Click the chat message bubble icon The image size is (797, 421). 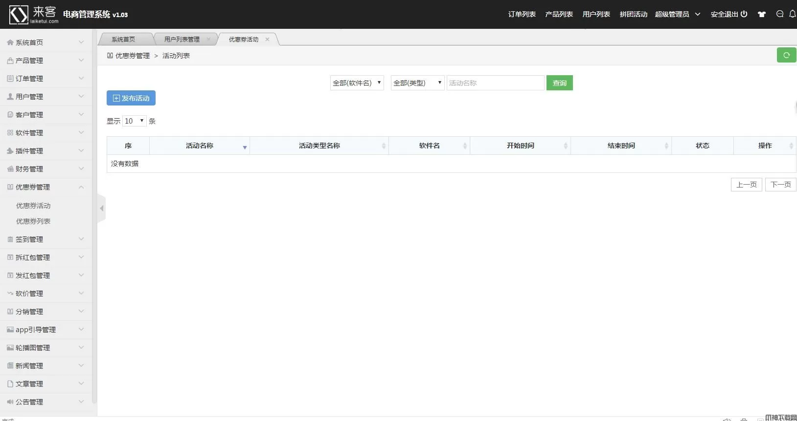tap(779, 14)
